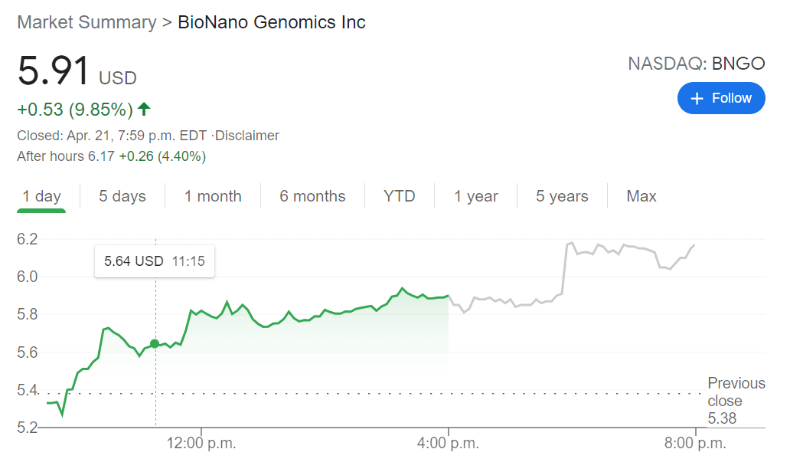Click the BioNano Genomics Inc company title
The width and height of the screenshot is (790, 472).
point(271,22)
